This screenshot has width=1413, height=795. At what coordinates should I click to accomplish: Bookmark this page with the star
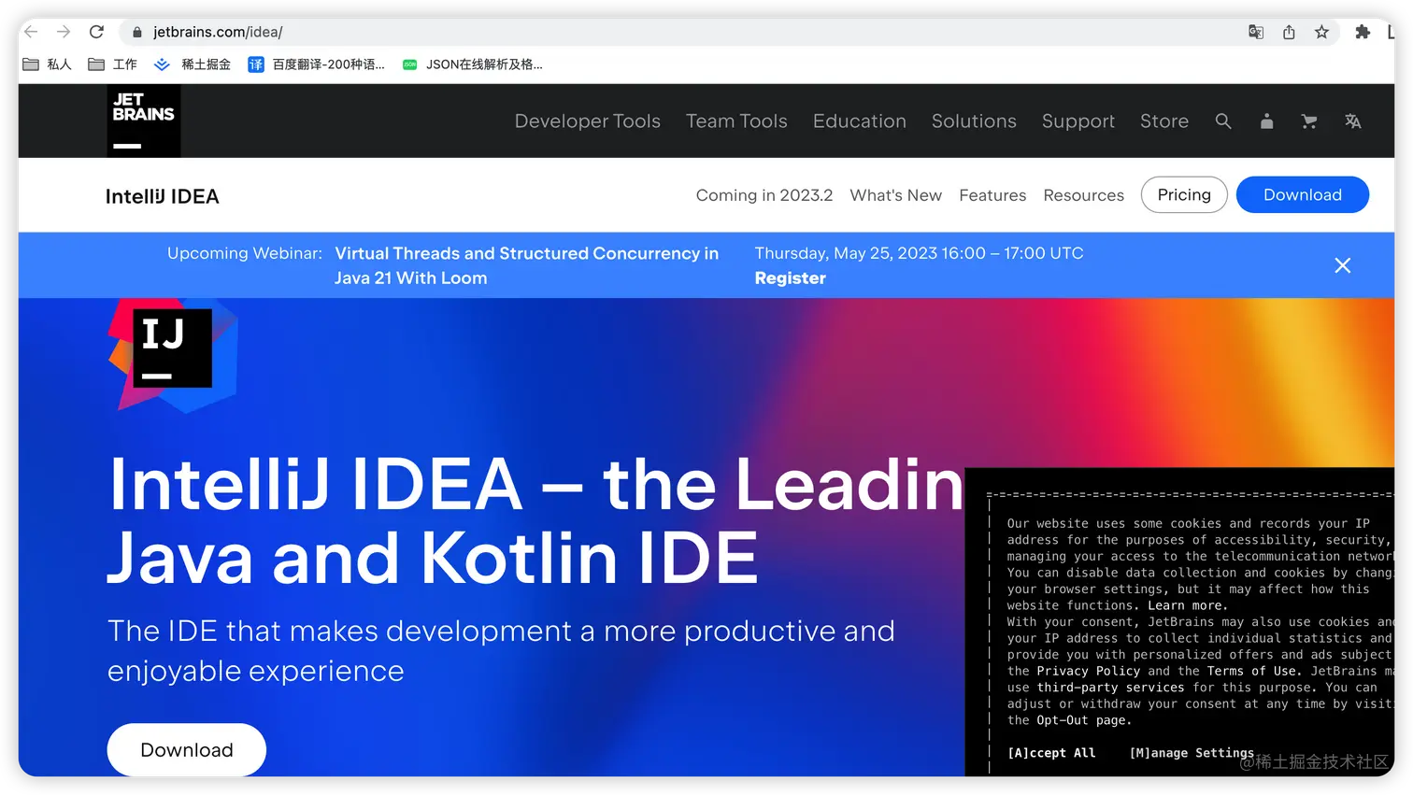(1321, 32)
